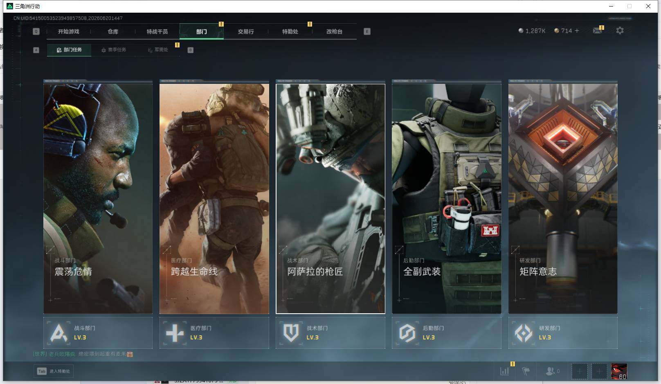Open the statistics bar-chart icon
The image size is (661, 384).
point(505,371)
